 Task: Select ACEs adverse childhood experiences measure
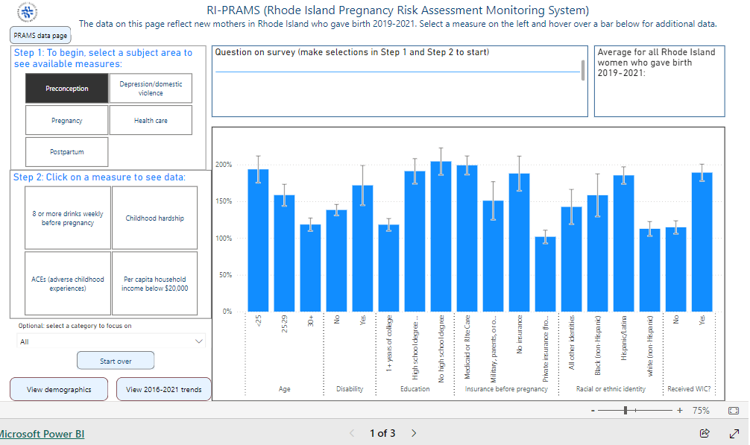(x=67, y=283)
